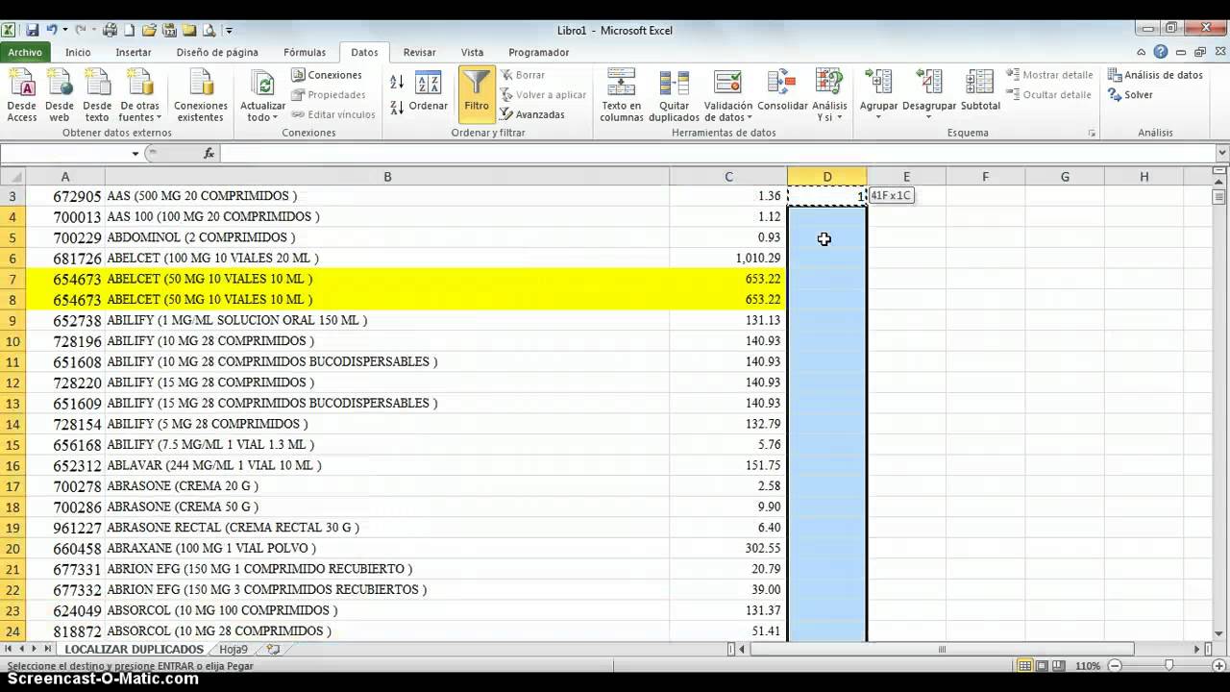Open Excel Help question mark icon
The width and height of the screenshot is (1230, 692).
pos(1161,52)
